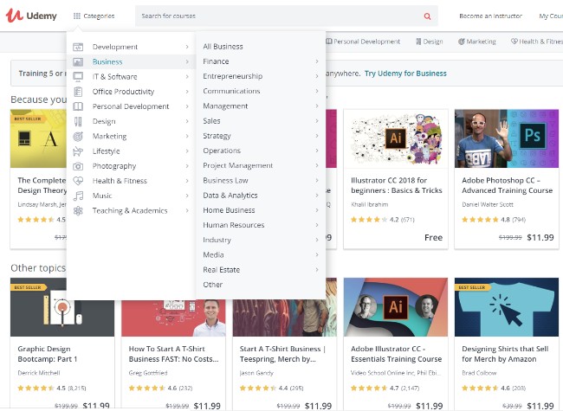The image size is (563, 411).
Task: Click Designing Shirts for Merch thumbnail
Action: tap(507, 307)
